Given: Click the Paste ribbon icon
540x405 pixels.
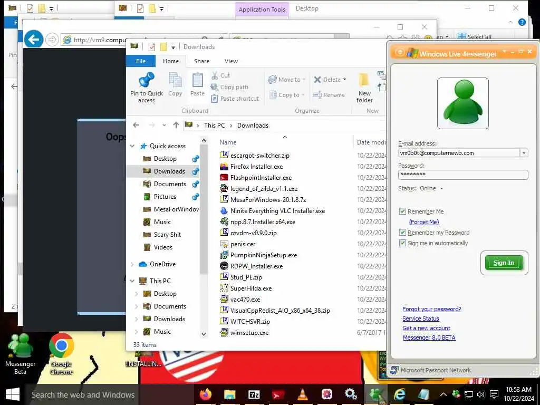Looking at the screenshot, I should (197, 80).
